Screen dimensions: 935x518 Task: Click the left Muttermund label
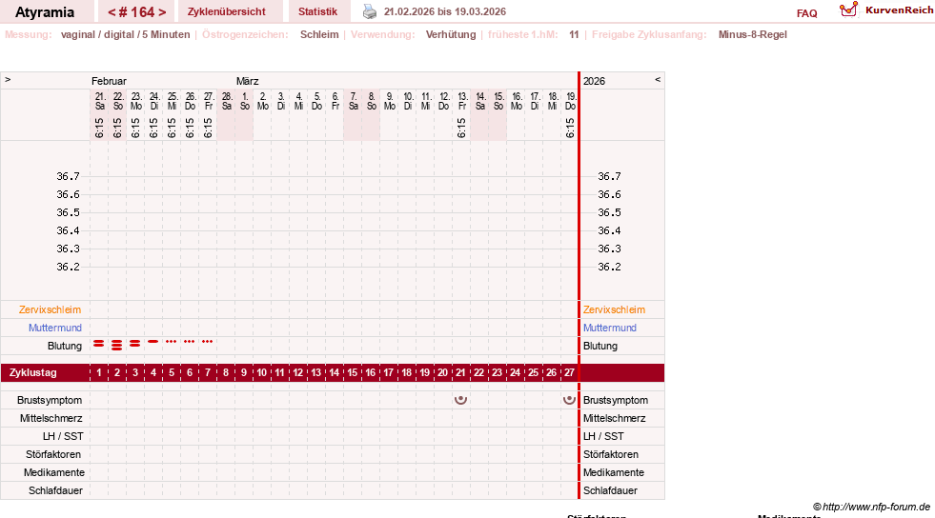(55, 328)
